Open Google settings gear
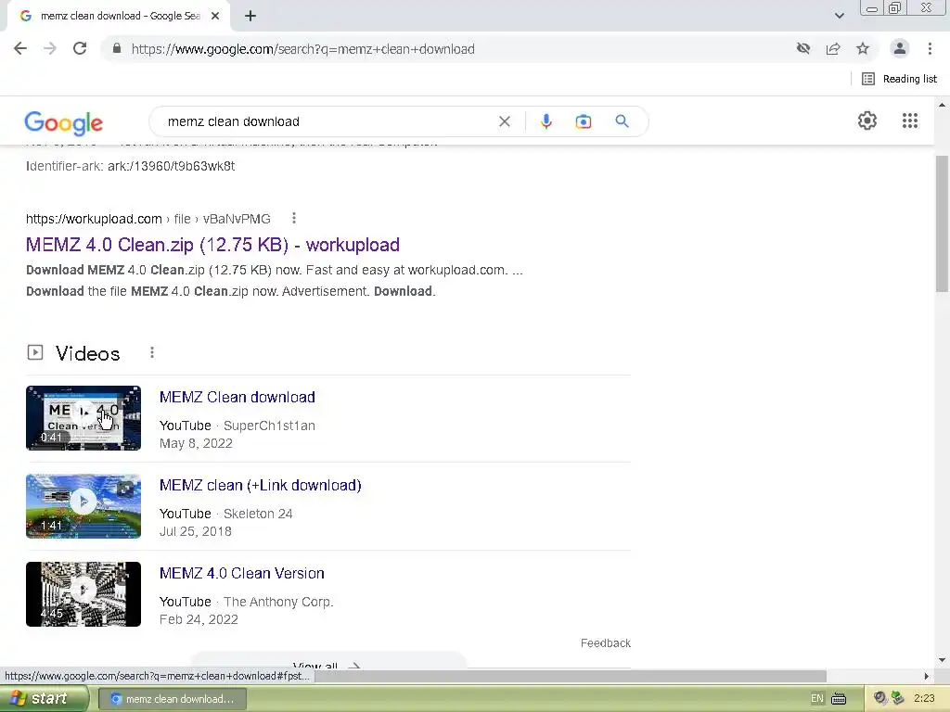 click(x=867, y=121)
